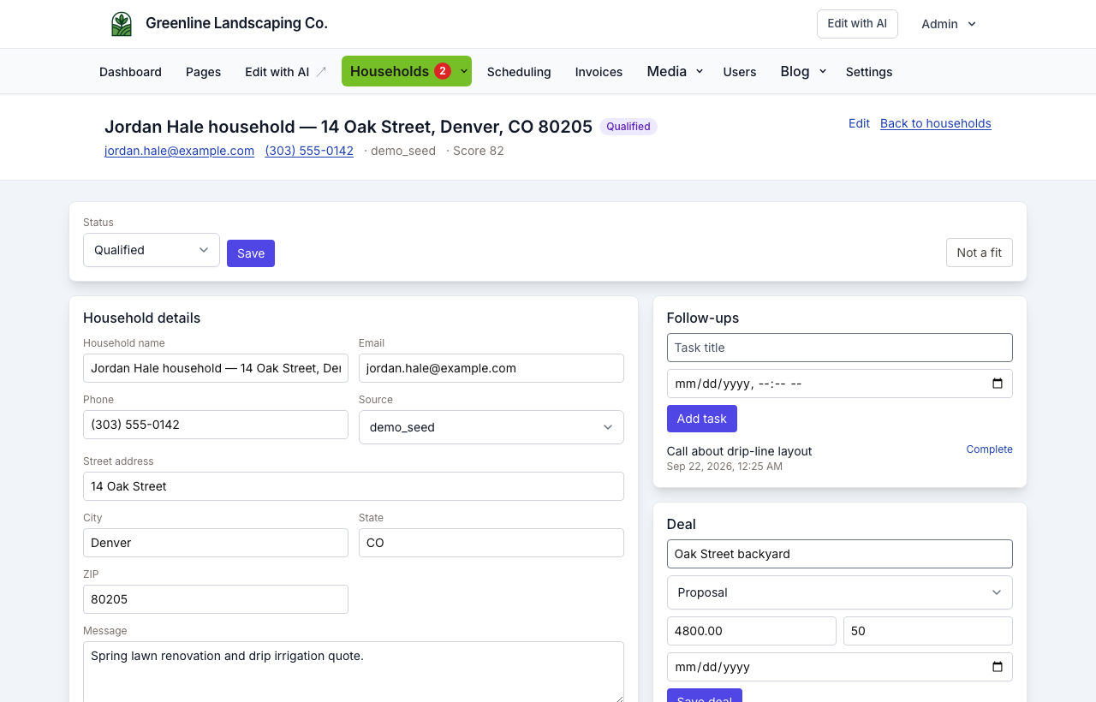The width and height of the screenshot is (1096, 702).
Task: Click the Greenline Landscaping Co. site title
Action: [x=236, y=23]
